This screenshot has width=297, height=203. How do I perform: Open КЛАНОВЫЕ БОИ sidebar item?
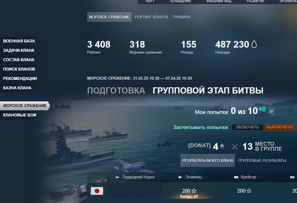click(20, 115)
